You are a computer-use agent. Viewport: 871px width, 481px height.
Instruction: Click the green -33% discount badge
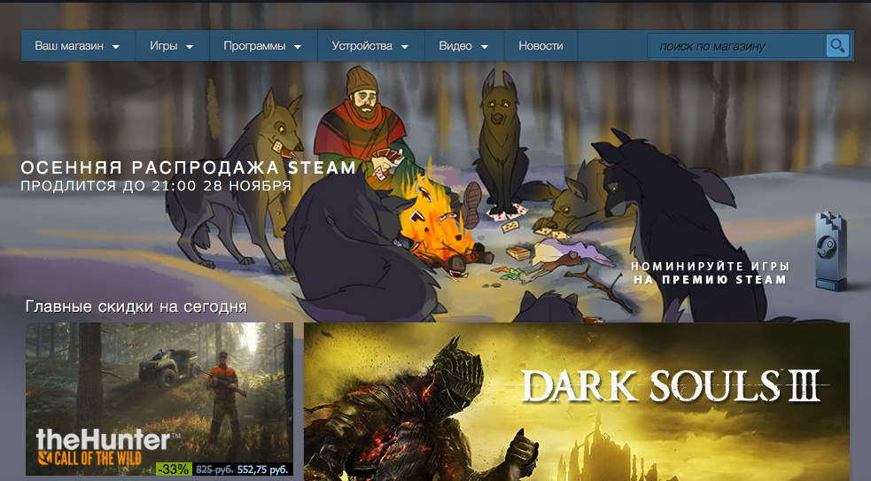coord(174,469)
